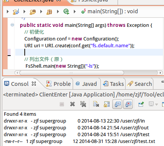Viewport: 164px width, 146px height.
Task: Click the editor horizontal scrollbar thumb
Action: coord(72,73)
